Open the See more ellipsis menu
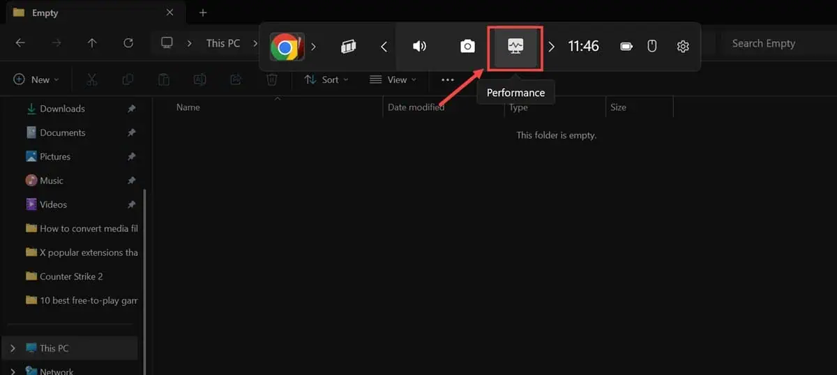The width and height of the screenshot is (837, 375). (448, 79)
